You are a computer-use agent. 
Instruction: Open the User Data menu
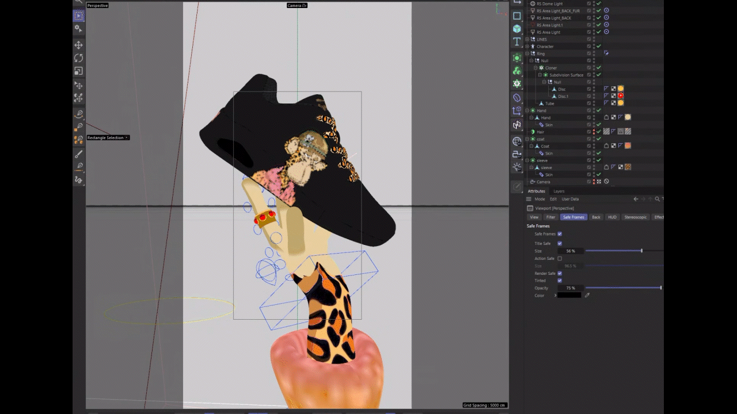click(570, 199)
